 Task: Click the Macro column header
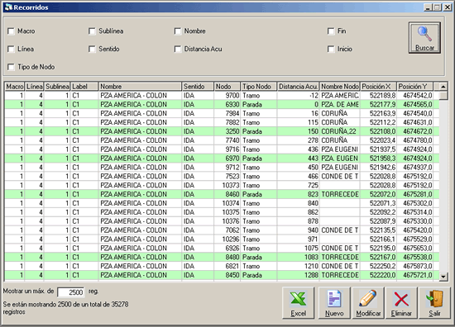(x=15, y=87)
